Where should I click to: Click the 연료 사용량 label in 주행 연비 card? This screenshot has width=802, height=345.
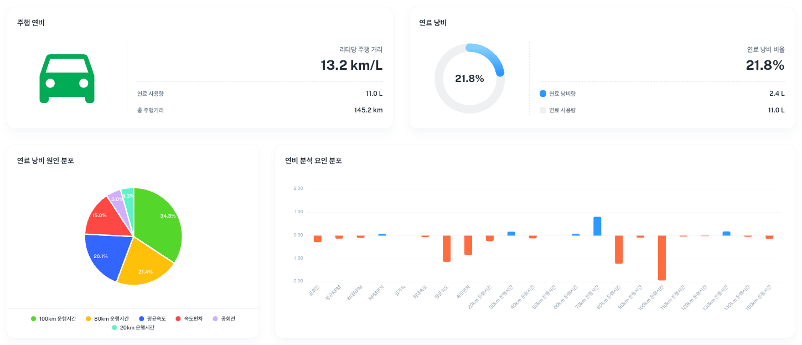pos(151,94)
